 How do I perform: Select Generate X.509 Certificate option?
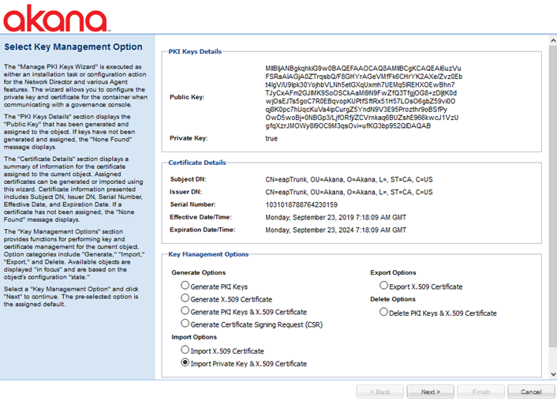click(185, 298)
